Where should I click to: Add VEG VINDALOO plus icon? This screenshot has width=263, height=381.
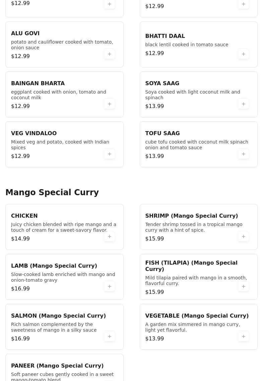tap(110, 154)
